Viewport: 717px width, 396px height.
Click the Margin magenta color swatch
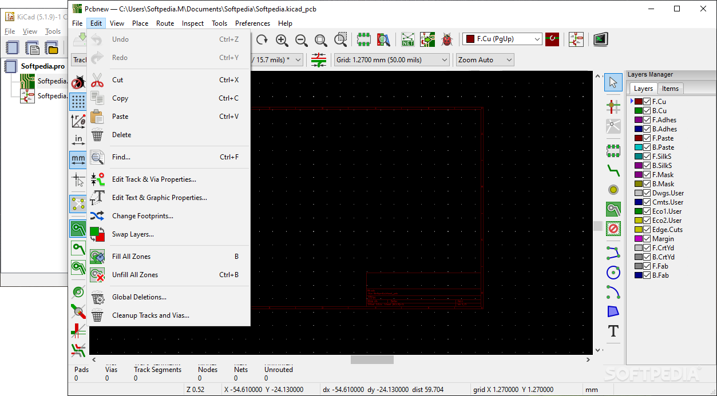[639, 239]
